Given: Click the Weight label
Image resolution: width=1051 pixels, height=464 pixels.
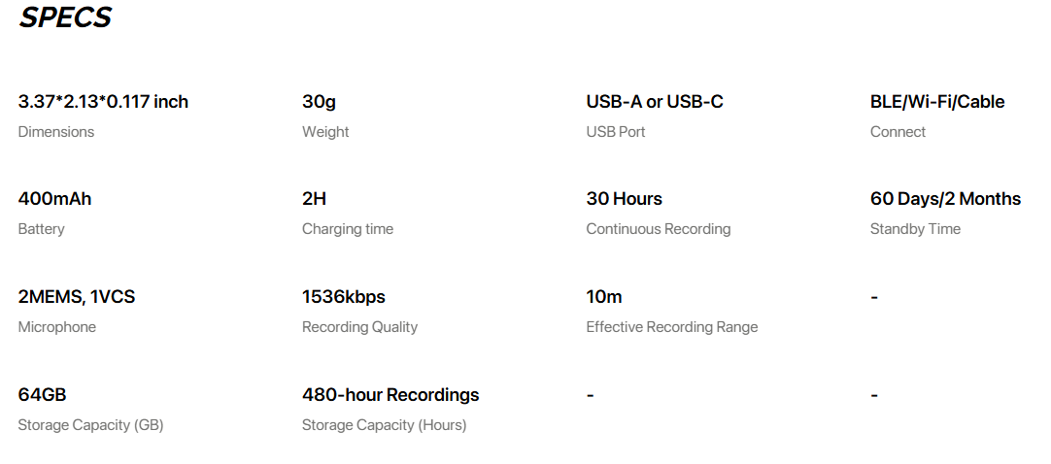Looking at the screenshot, I should pyautogui.click(x=325, y=132).
